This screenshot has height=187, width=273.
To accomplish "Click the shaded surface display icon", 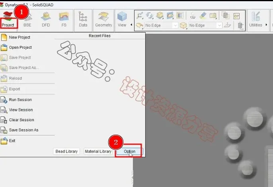I will coord(170,15).
